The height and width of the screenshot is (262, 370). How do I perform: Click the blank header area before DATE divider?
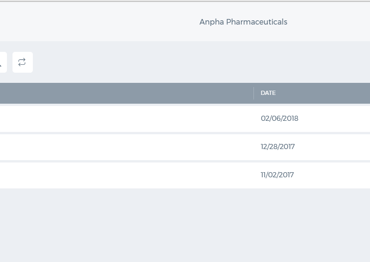click(126, 93)
